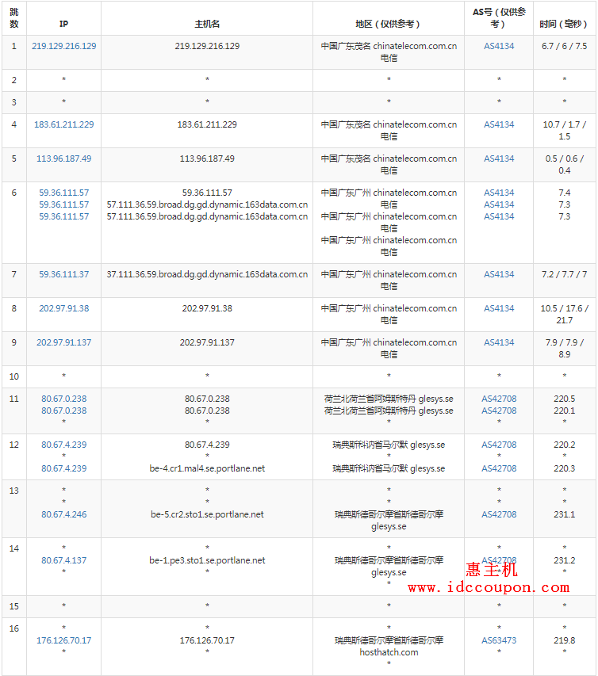
Task: Click AS4134 link in hop 1 row
Action: click(499, 46)
